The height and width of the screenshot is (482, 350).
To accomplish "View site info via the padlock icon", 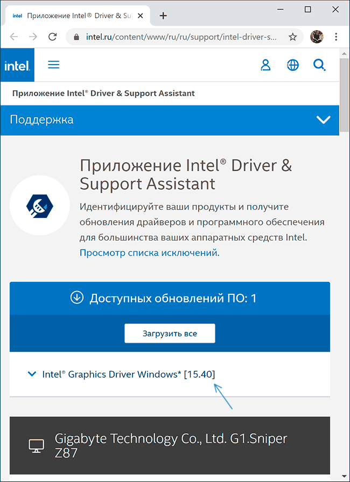I will pyautogui.click(x=77, y=37).
